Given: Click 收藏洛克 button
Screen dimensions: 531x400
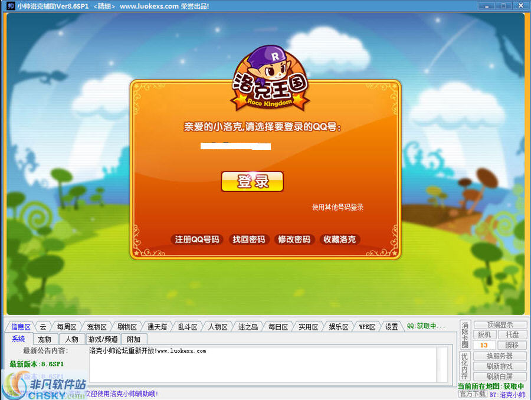Looking at the screenshot, I should (x=340, y=240).
